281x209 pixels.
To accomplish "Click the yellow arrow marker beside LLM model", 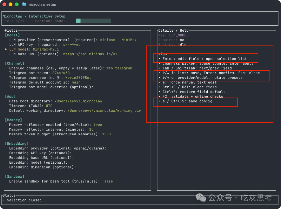I will (6, 49).
